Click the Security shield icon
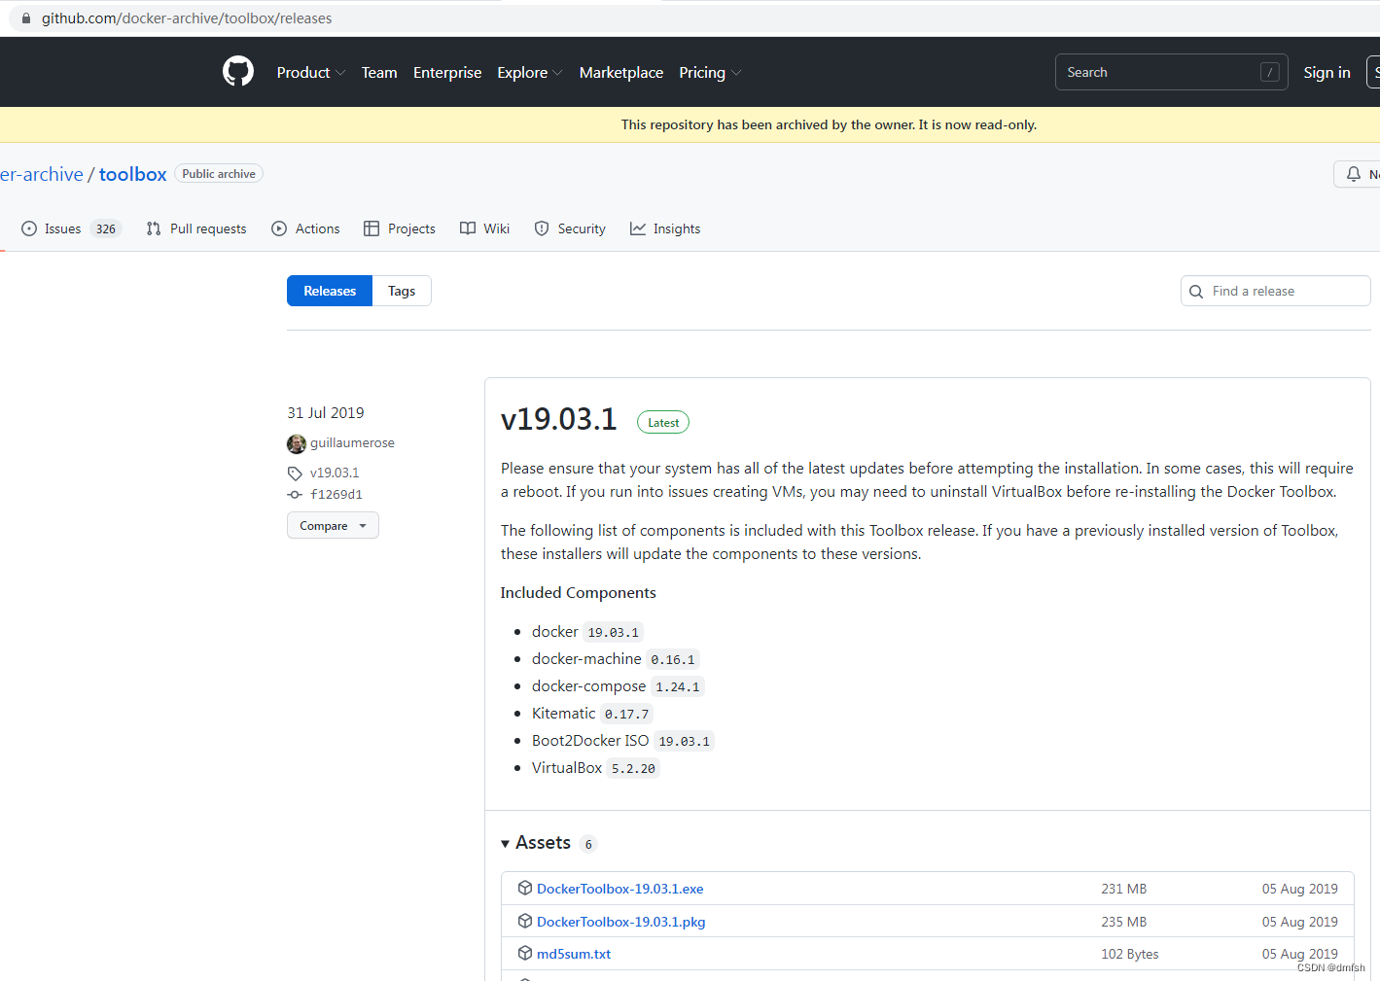This screenshot has height=981, width=1380. 542,228
